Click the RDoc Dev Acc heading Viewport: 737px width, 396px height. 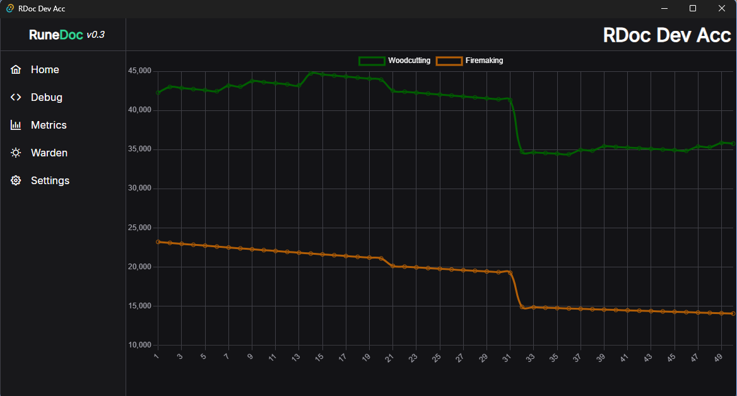pyautogui.click(x=666, y=35)
